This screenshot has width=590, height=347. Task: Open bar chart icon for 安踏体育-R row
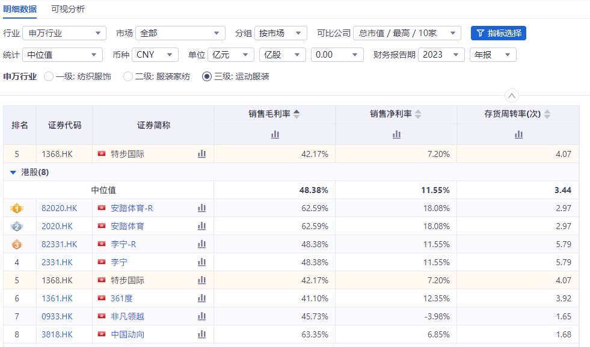(202, 208)
